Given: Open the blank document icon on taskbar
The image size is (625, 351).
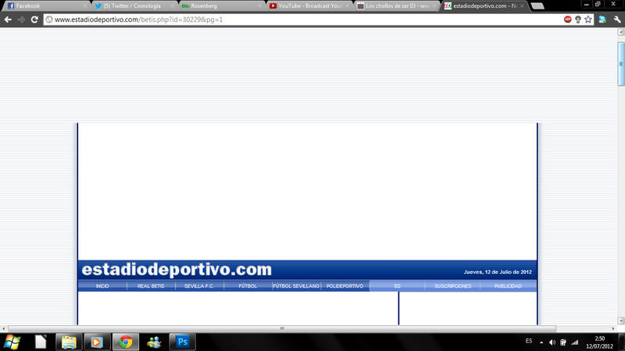Looking at the screenshot, I should 41,342.
